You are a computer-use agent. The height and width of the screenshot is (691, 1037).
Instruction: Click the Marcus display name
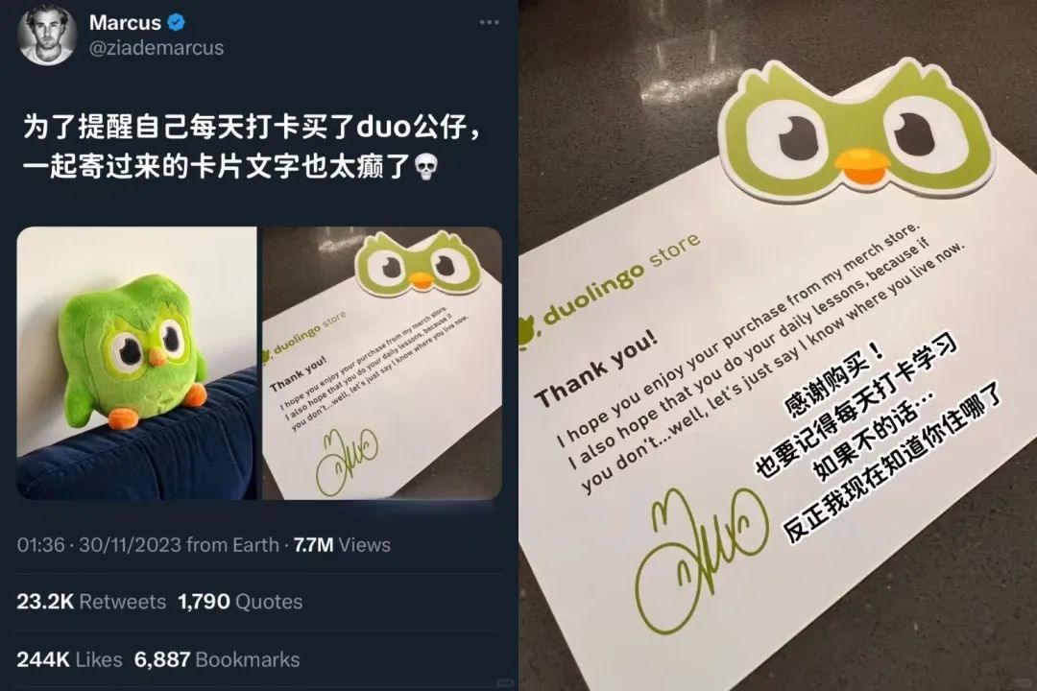pos(125,22)
